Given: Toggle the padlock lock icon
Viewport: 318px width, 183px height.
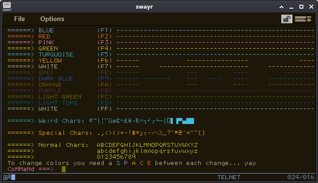Looking at the screenshot, I should tap(287, 19).
